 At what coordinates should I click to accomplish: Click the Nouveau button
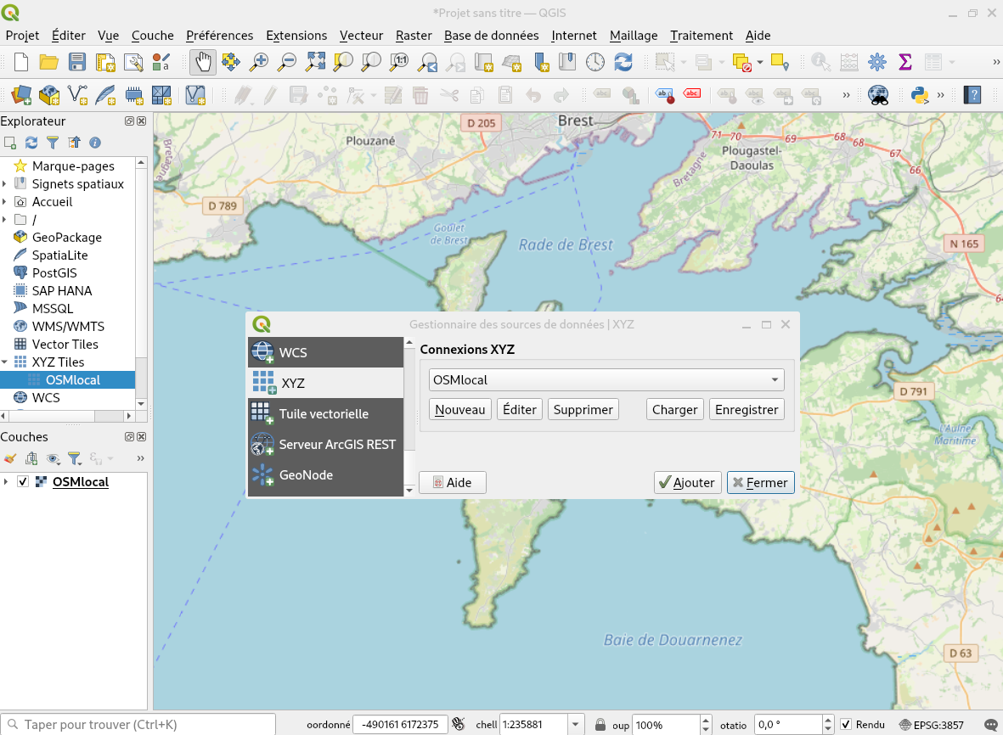(460, 410)
